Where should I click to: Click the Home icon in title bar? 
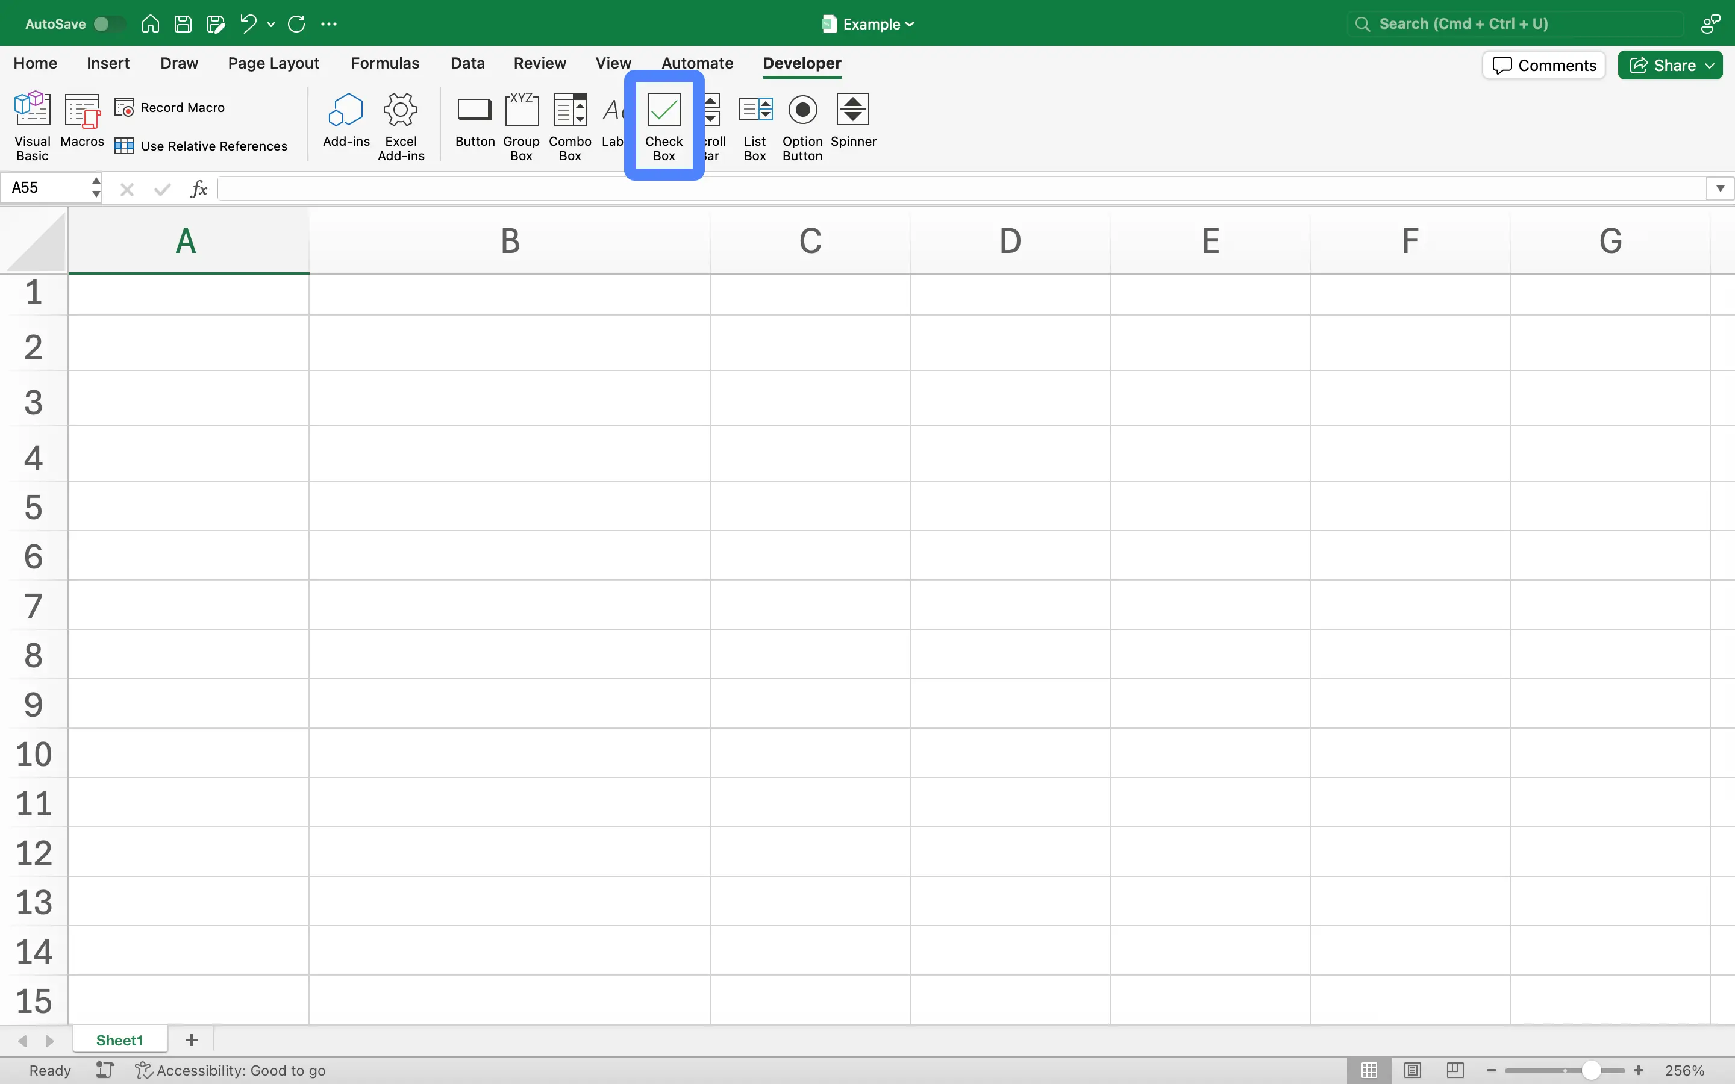150,23
